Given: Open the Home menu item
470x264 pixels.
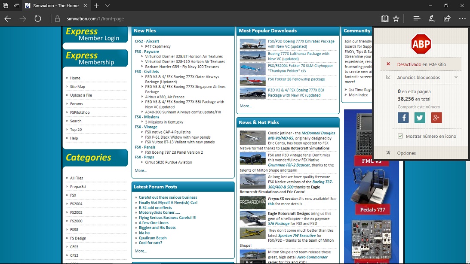Looking at the screenshot, I should pos(75,78).
